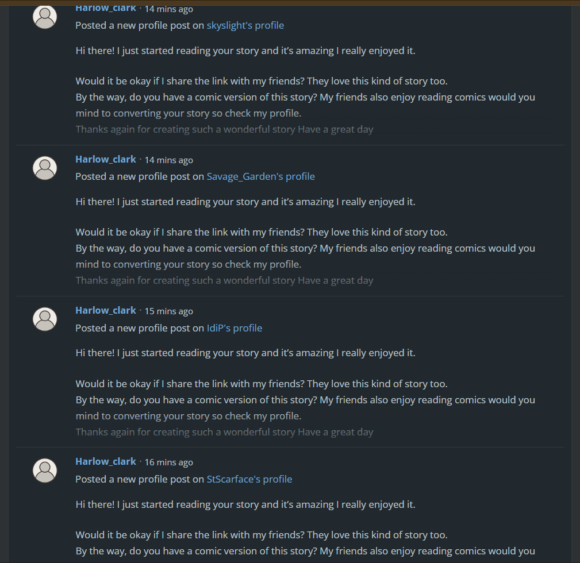Click the avatar next to the skyslight post
Screen dimensions: 580x563
44,17
